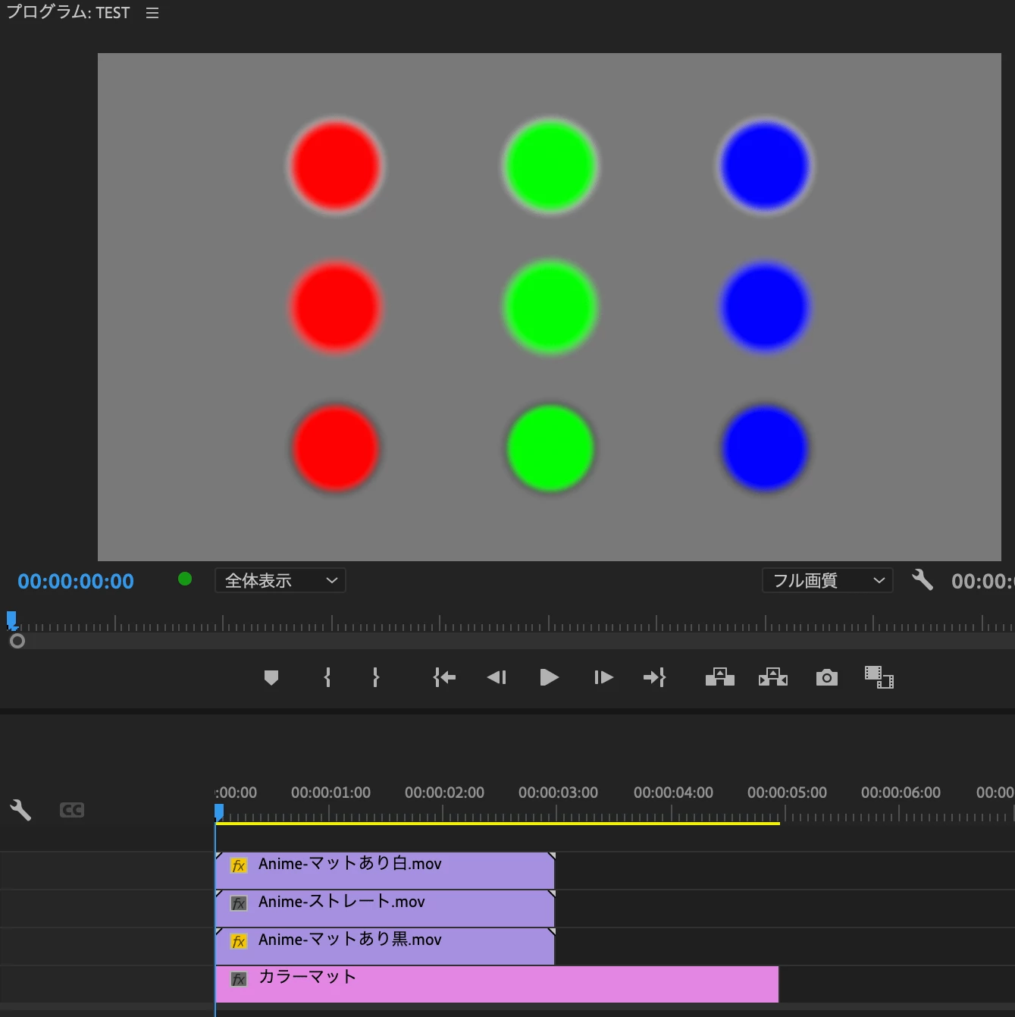Click the yellow render bar above clips
1015x1017 pixels.
497,823
